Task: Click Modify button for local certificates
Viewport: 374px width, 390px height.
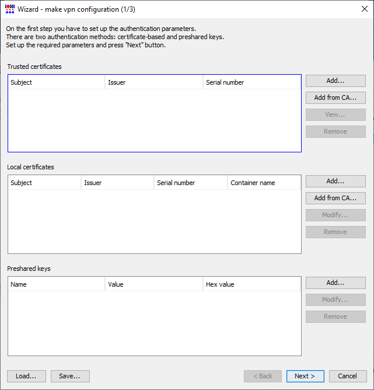Action: (335, 215)
